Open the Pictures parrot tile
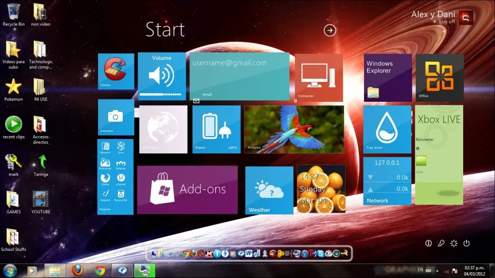This screenshot has height=278, width=495. click(x=294, y=129)
